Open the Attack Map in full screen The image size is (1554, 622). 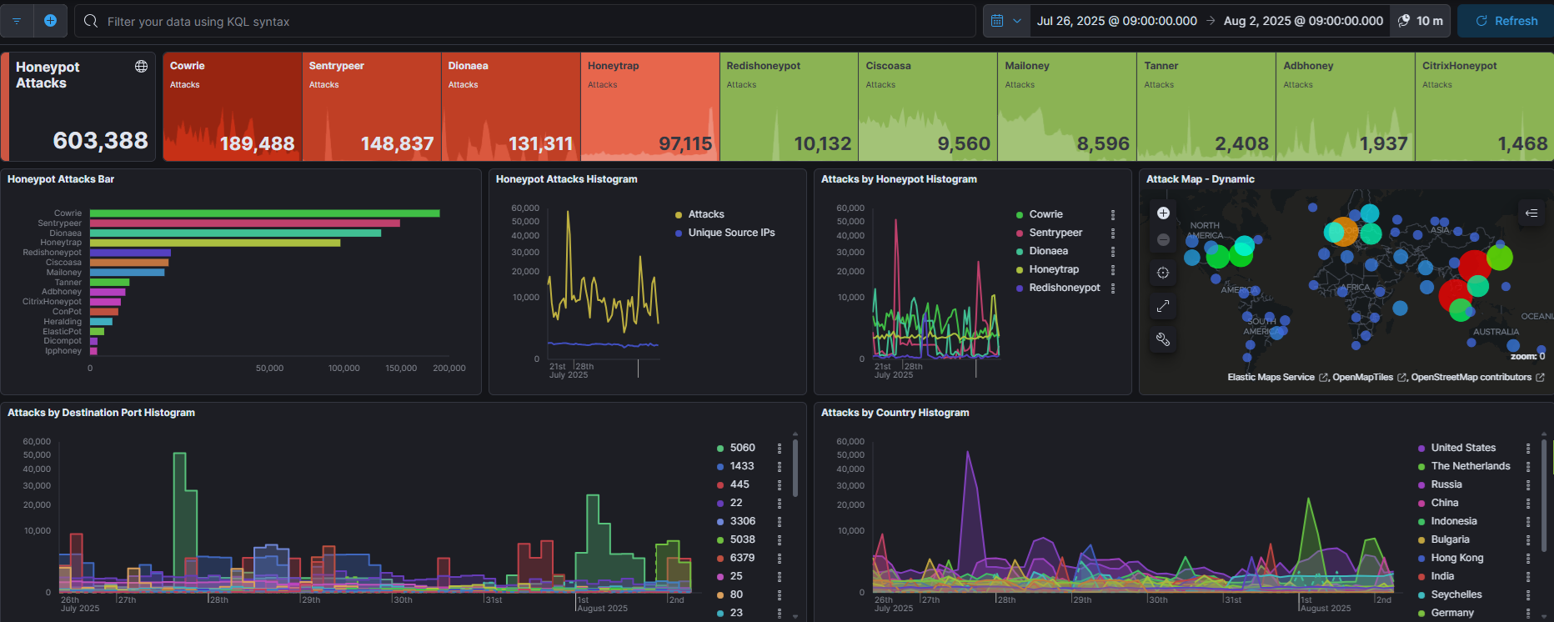(1163, 306)
